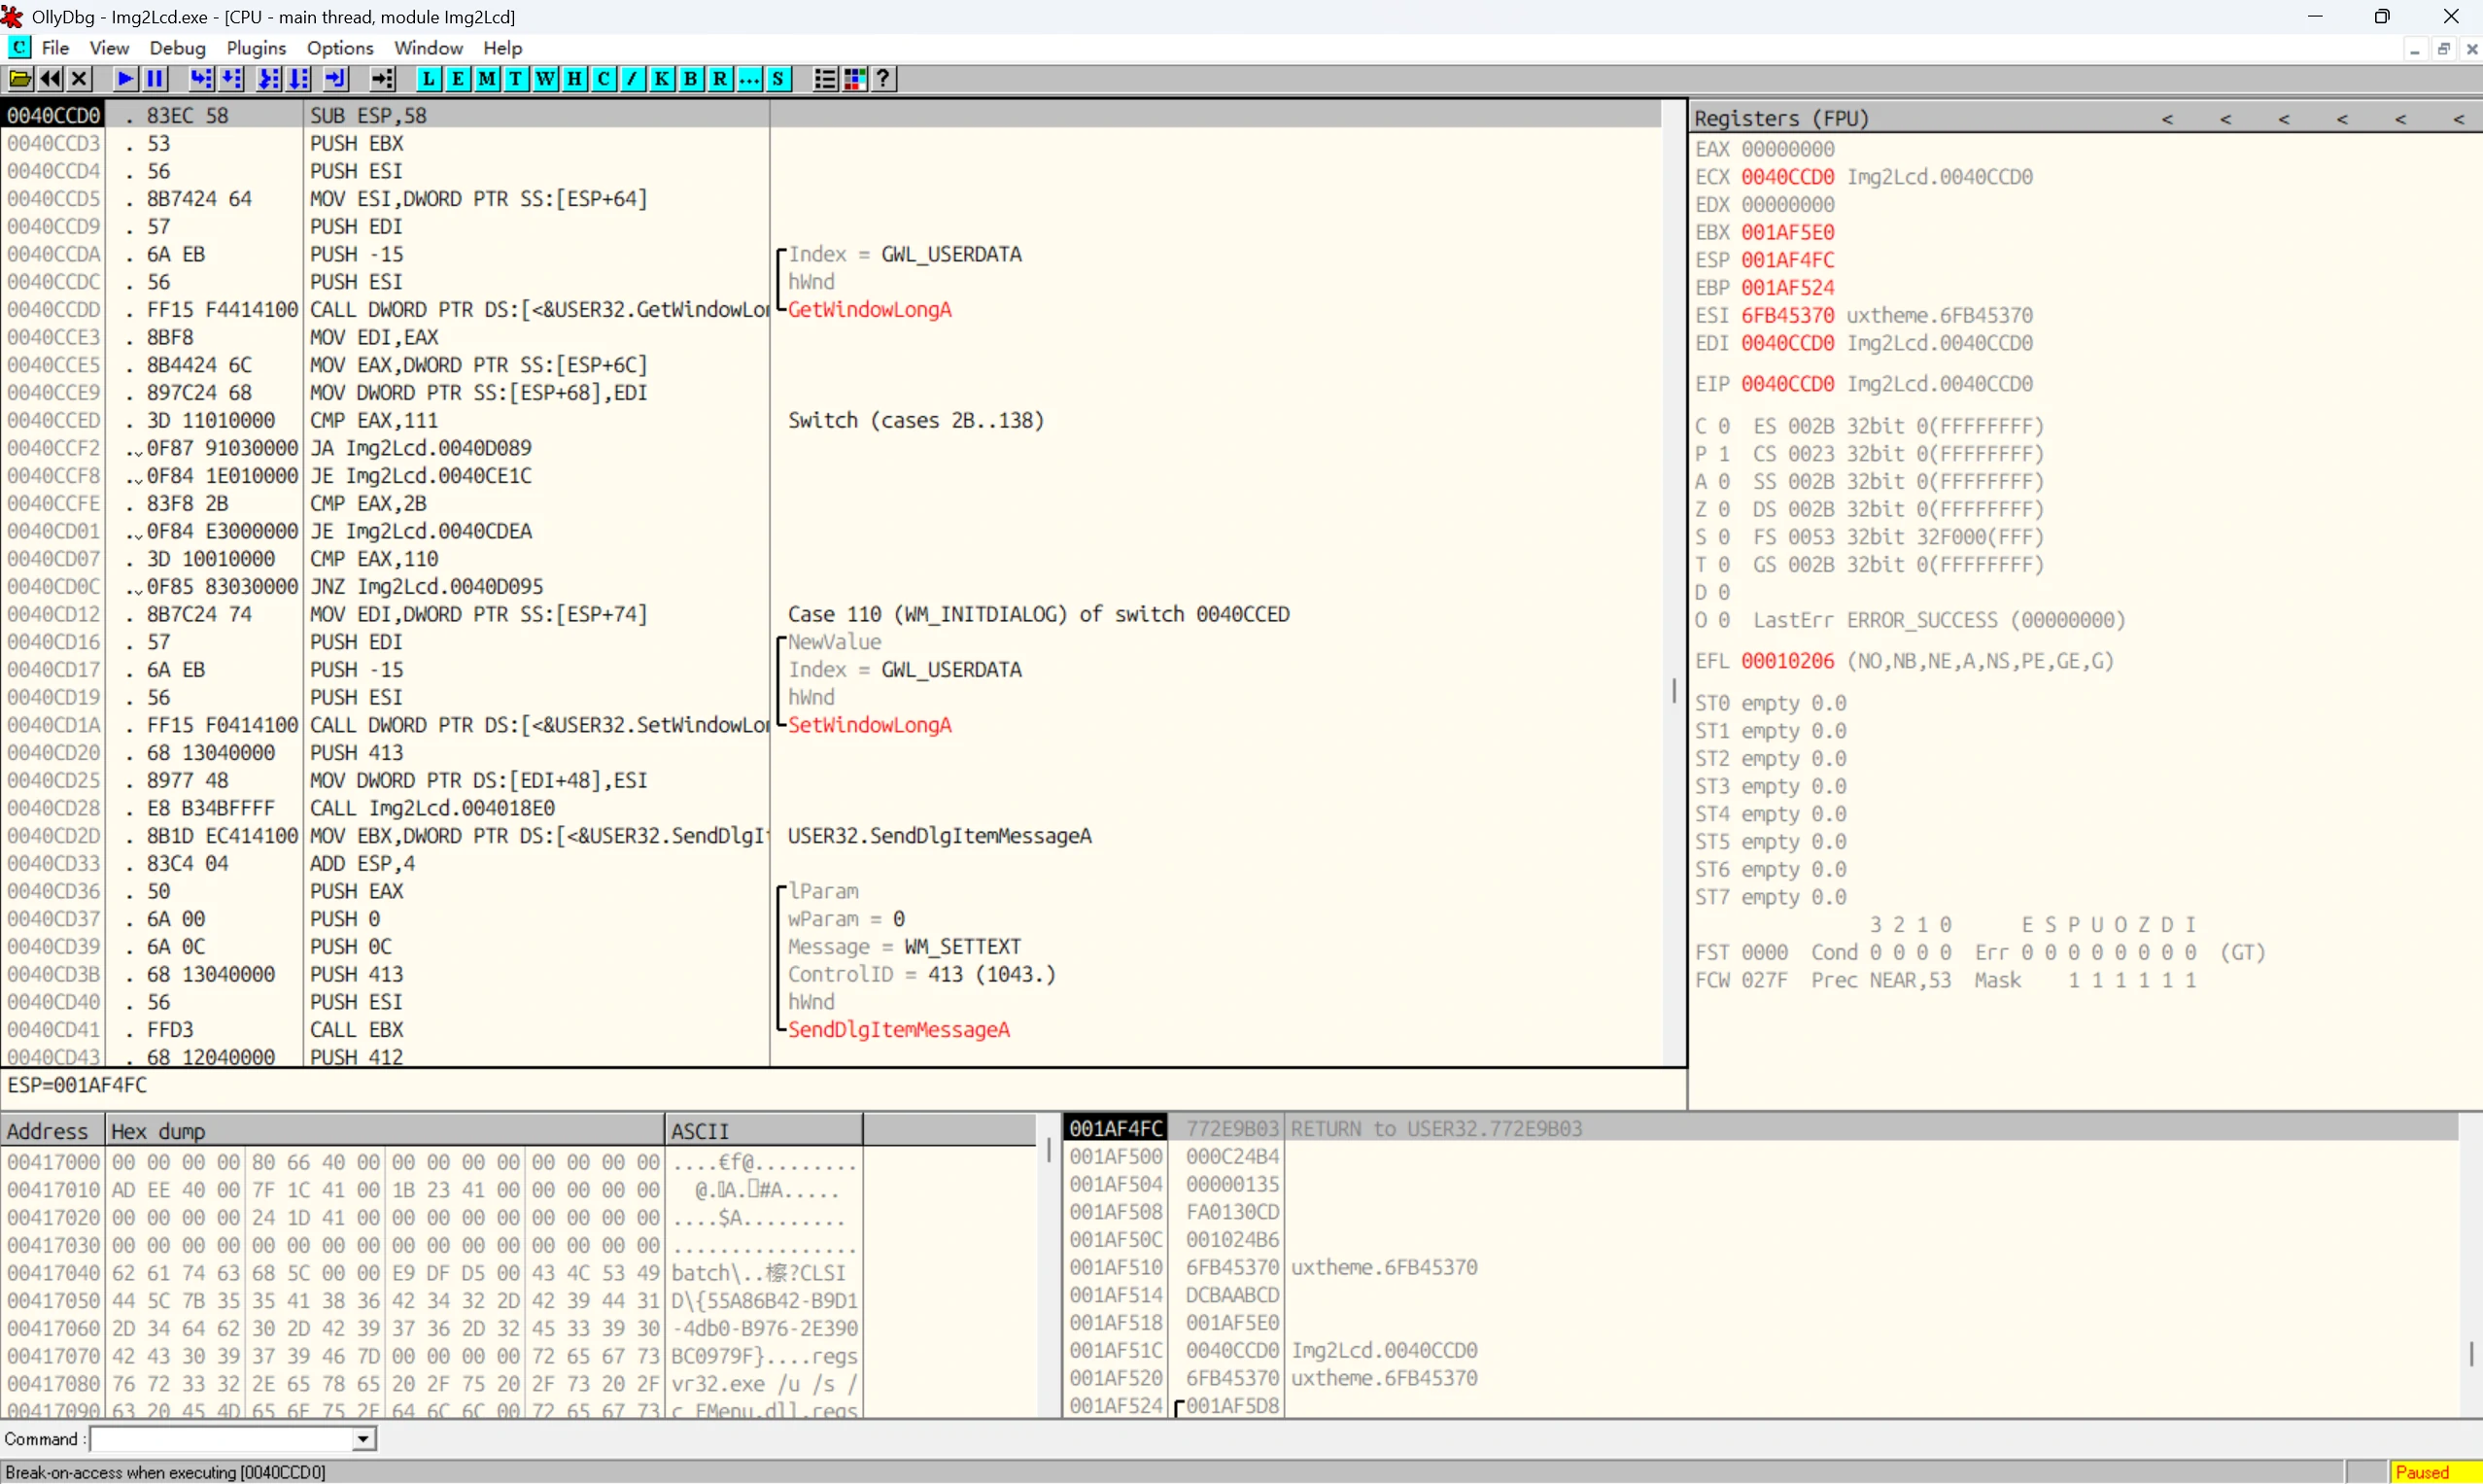The width and height of the screenshot is (2483, 1484).
Task: Click the Step over icon
Action: [x=232, y=79]
